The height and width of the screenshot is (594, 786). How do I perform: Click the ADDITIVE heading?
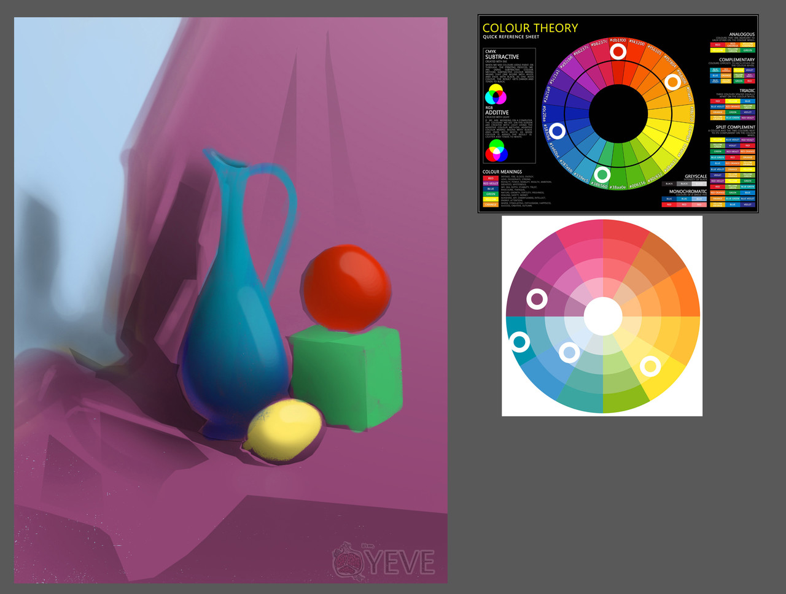point(497,112)
